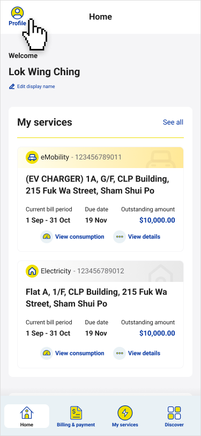
Task: Click the pencil icon beside Edit display name
Action: pyautogui.click(x=12, y=86)
